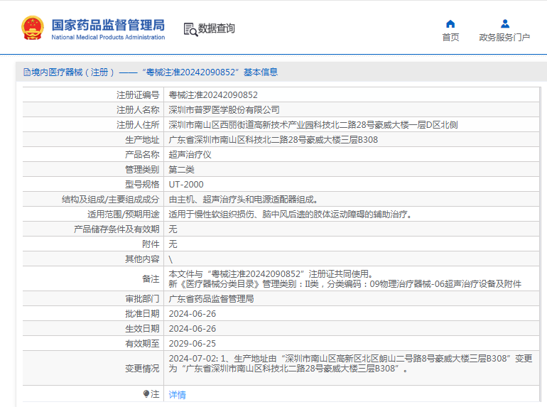Click remark line 新《医疗器械分类目录》管理类别
547x407 pixels.
click(345, 284)
